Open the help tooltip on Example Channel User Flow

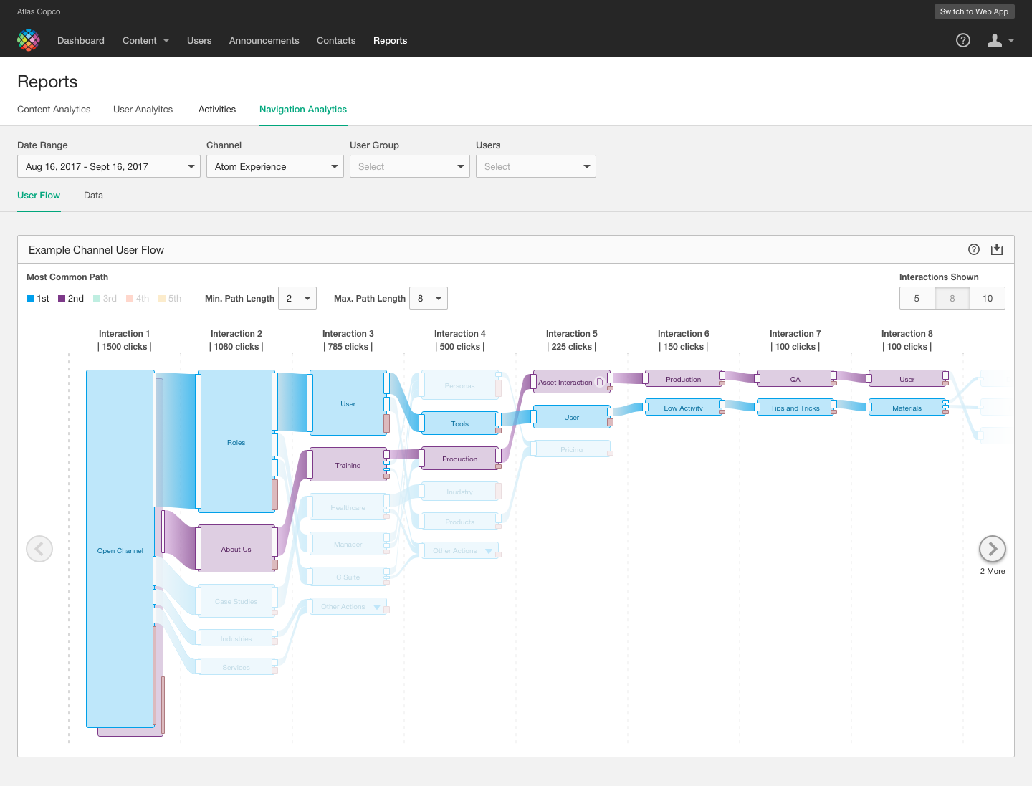click(974, 249)
